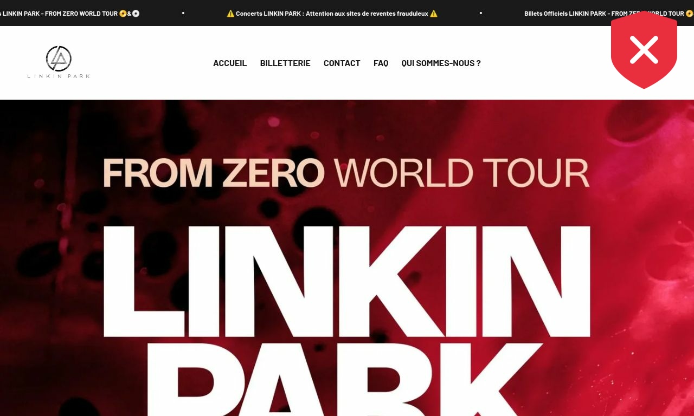
Task: Click the red shield X warning badge
Action: [x=644, y=50]
